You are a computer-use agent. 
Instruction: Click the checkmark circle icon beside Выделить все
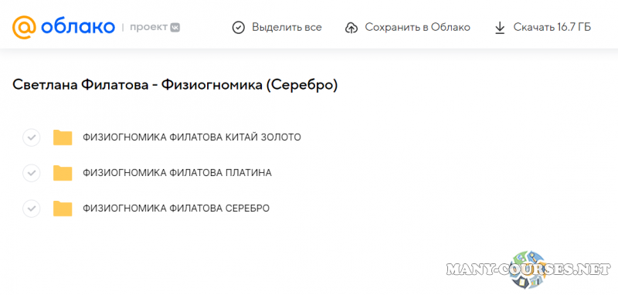tap(239, 28)
